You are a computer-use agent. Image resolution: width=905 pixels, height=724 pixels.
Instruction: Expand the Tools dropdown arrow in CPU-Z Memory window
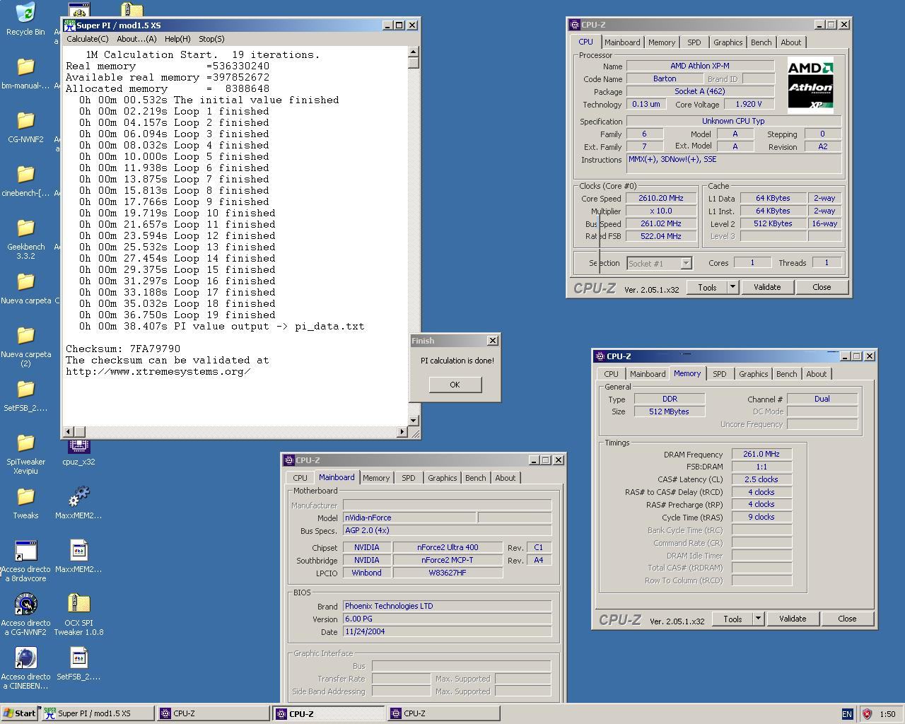tap(758, 619)
